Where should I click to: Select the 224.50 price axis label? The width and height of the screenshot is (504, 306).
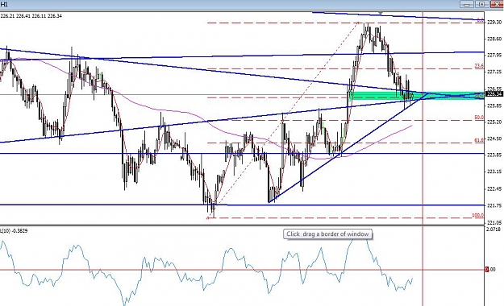point(494,139)
